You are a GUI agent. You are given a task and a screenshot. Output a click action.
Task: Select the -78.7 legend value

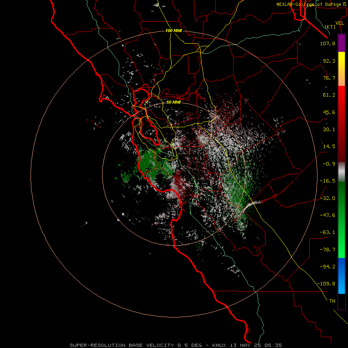pyautogui.click(x=328, y=250)
